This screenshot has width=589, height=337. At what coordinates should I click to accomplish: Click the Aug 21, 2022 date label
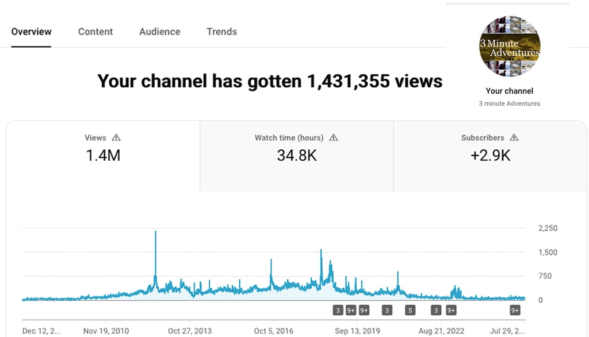click(x=441, y=331)
